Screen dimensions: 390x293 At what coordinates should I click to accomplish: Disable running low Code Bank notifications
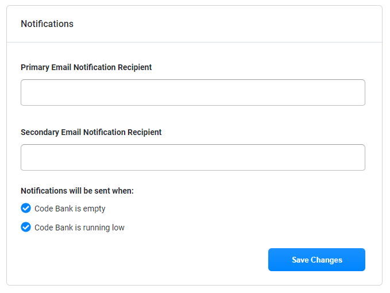[26, 227]
